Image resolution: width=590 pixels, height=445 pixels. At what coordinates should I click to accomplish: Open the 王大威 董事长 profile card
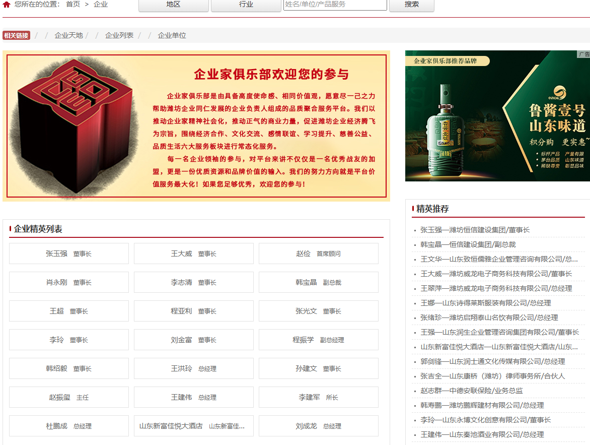point(193,253)
